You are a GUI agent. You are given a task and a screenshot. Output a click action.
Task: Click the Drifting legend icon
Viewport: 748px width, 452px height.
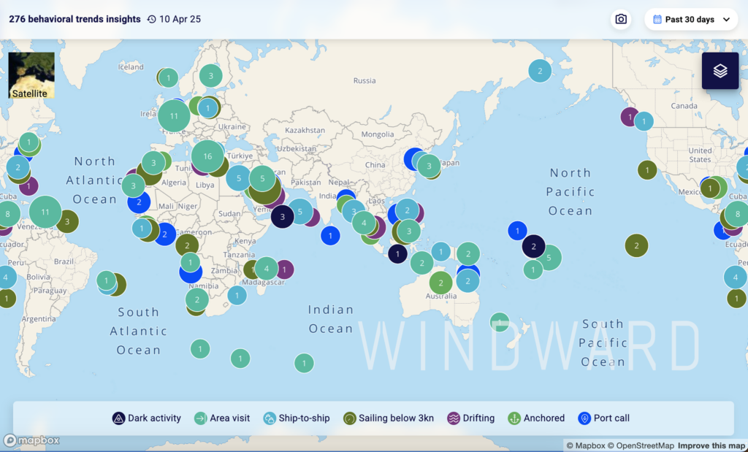(453, 418)
